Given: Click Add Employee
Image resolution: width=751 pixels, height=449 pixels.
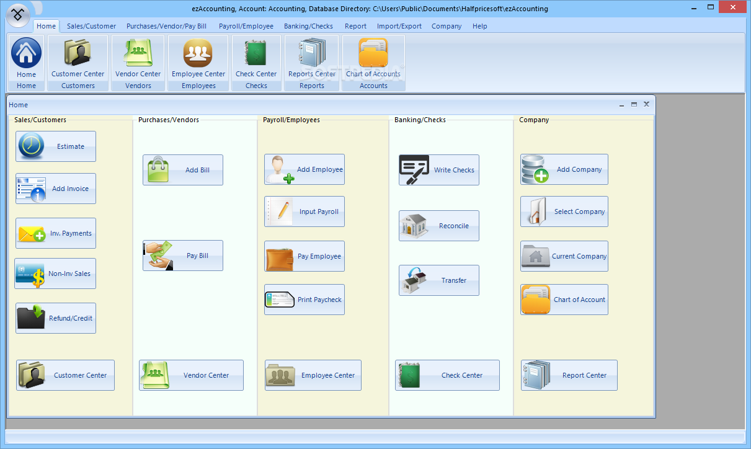Looking at the screenshot, I should pos(304,169).
